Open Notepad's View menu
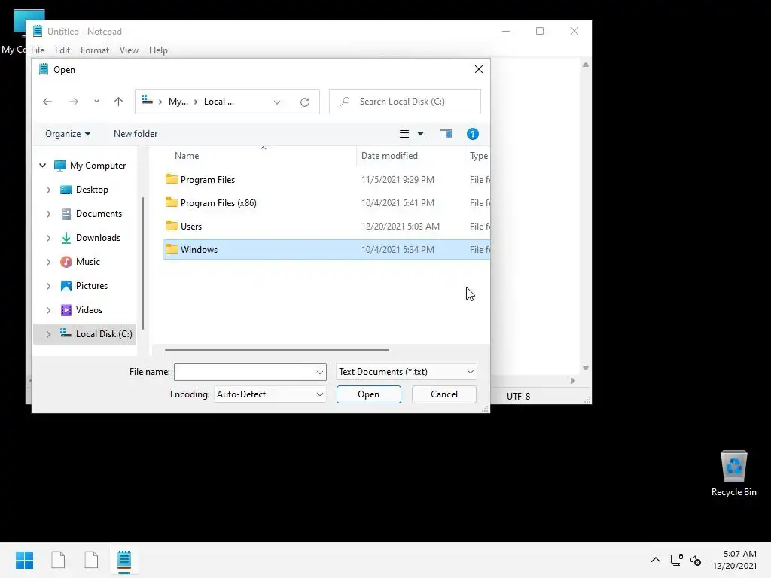Viewport: 771px width, 578px height. tap(129, 50)
